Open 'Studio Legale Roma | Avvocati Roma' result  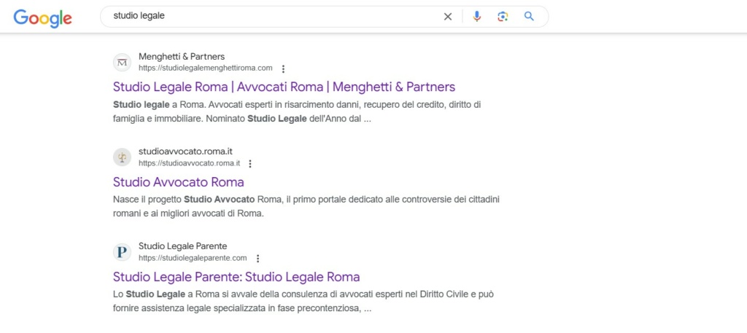(x=284, y=87)
